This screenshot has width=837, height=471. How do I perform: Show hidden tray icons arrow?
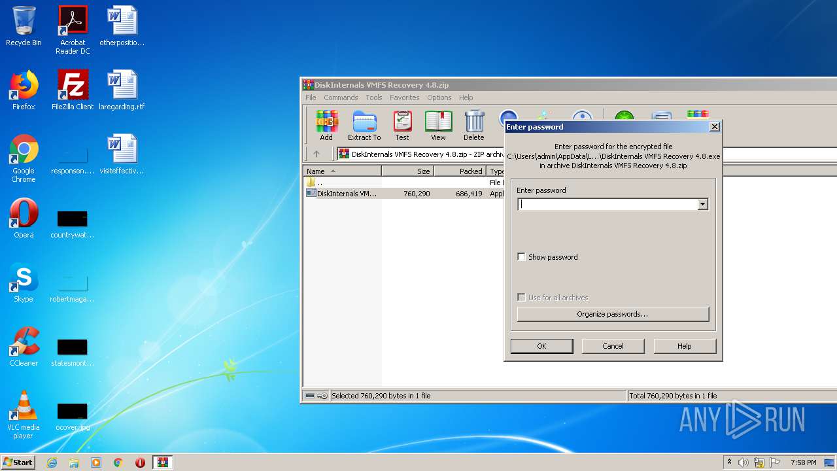(729, 462)
